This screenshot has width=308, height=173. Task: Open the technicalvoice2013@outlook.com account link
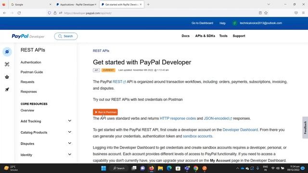tap(261, 23)
